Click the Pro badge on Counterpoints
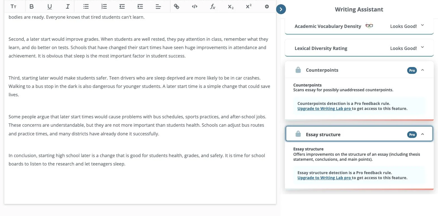 click(x=412, y=70)
